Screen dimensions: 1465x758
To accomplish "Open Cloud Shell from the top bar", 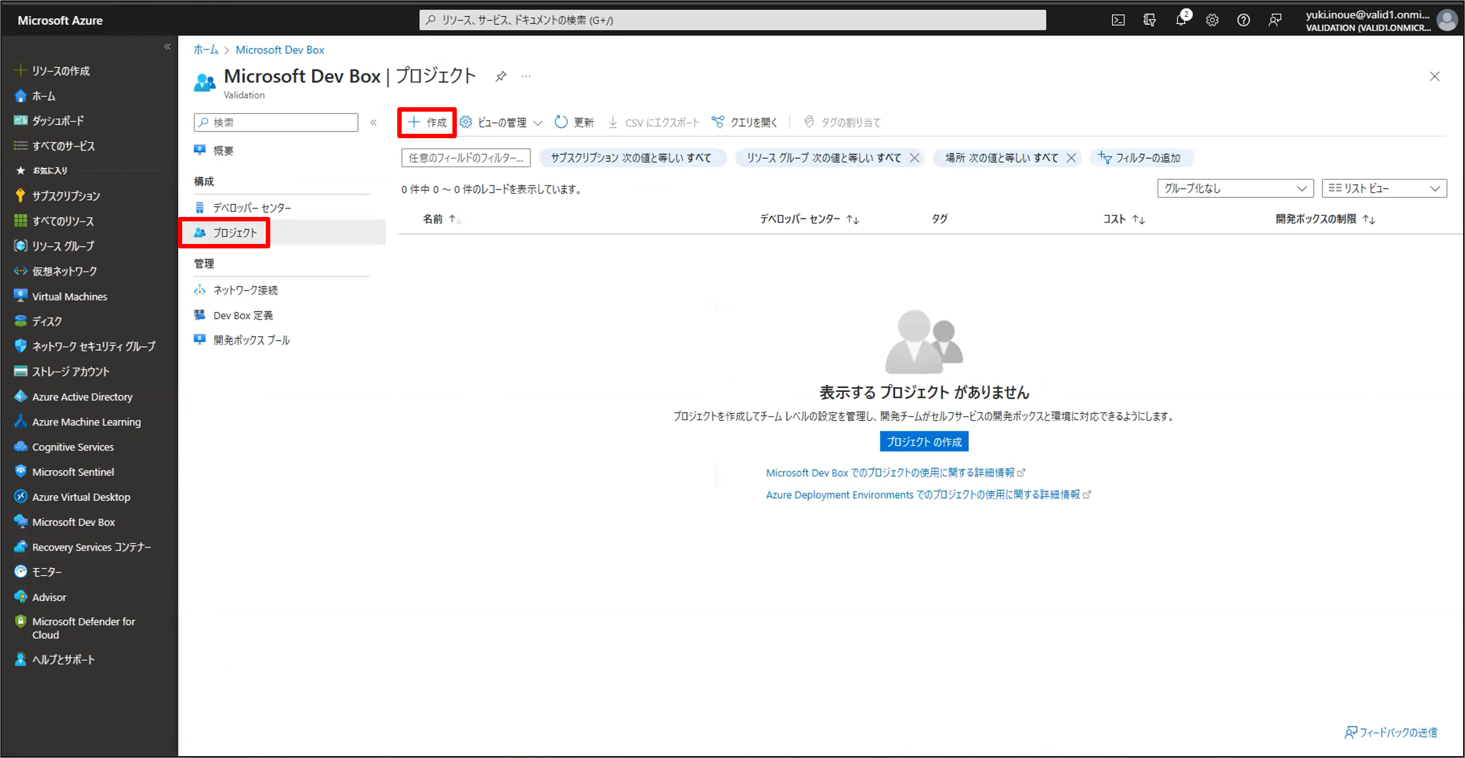I will click(1117, 21).
